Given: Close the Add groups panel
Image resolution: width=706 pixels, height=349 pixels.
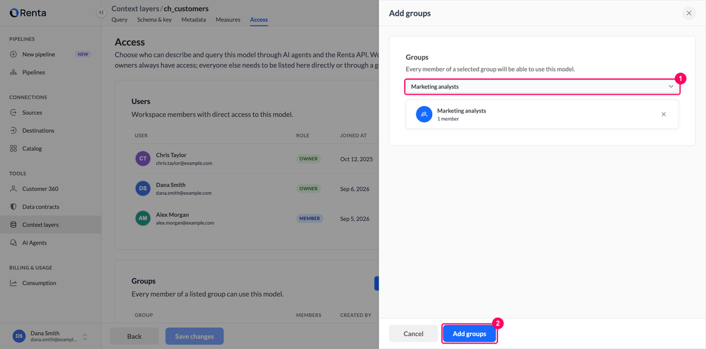Looking at the screenshot, I should pos(689,13).
